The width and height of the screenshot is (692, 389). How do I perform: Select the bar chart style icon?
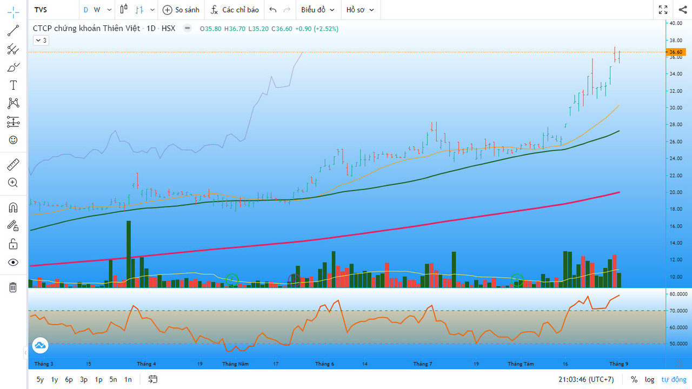tap(139, 10)
